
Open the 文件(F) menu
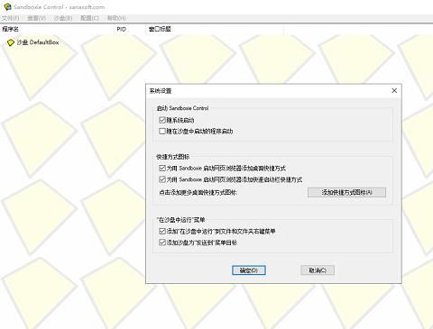(10, 18)
